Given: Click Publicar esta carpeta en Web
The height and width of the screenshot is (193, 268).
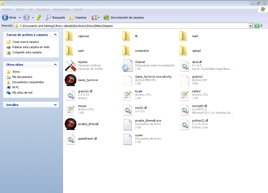Looking at the screenshot, I should tap(31, 47).
